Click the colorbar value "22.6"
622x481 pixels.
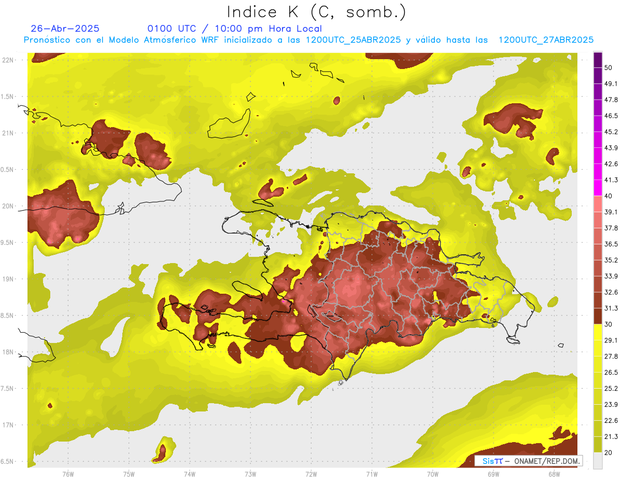click(x=611, y=421)
